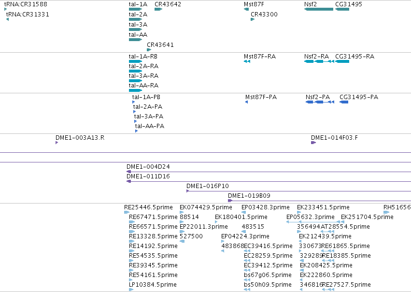411x292 pixels.
Task: Click the Mst87F gene arrow glyph
Action: point(246,9)
